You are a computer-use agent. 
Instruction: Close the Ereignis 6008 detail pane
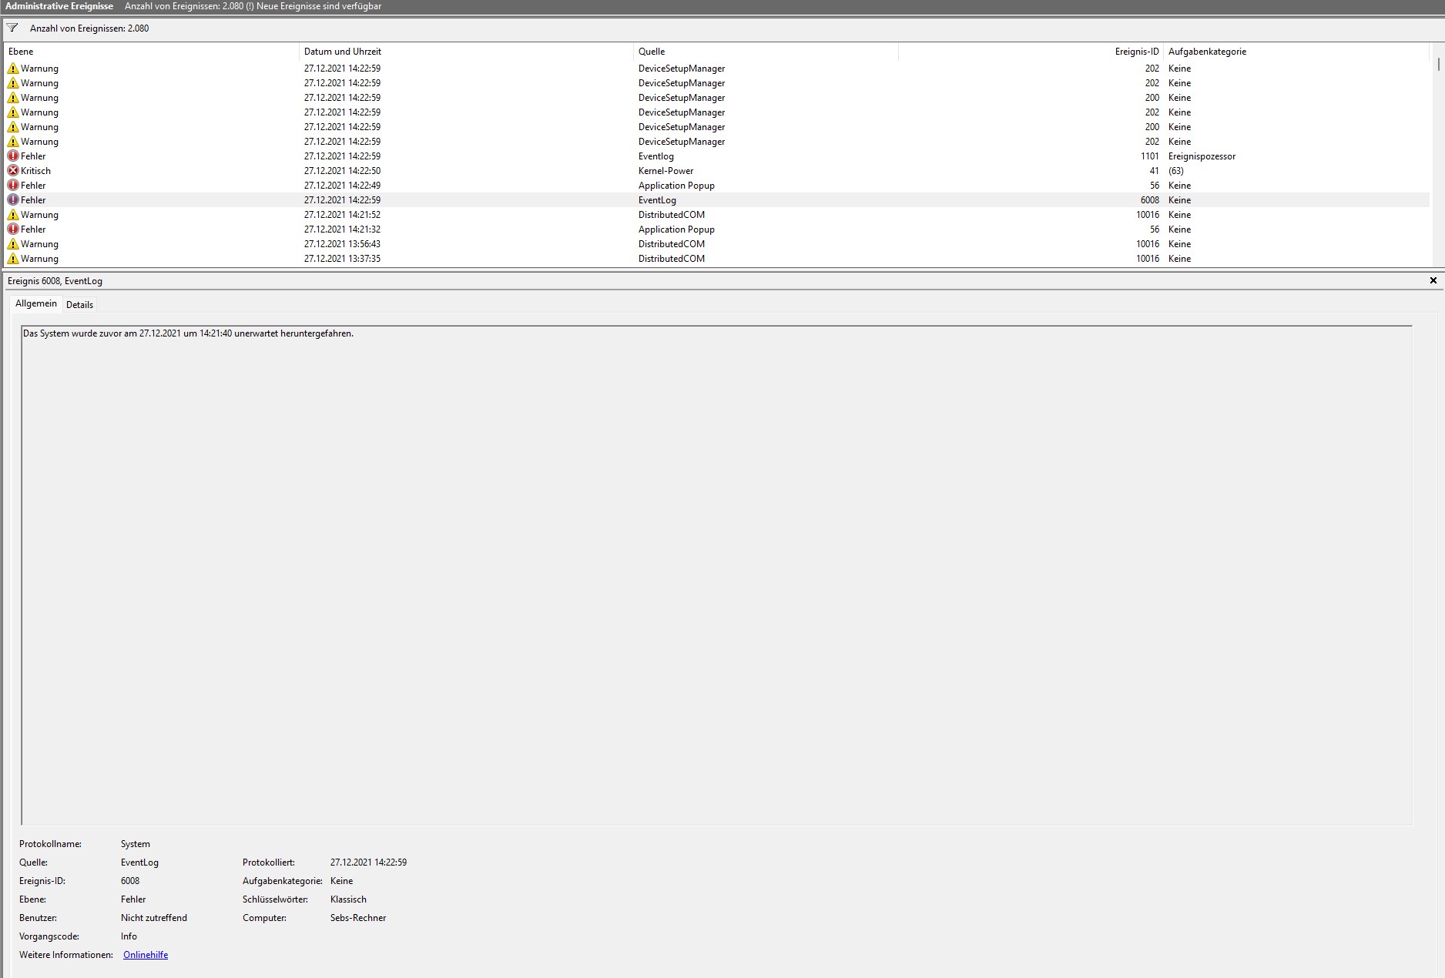tap(1433, 281)
